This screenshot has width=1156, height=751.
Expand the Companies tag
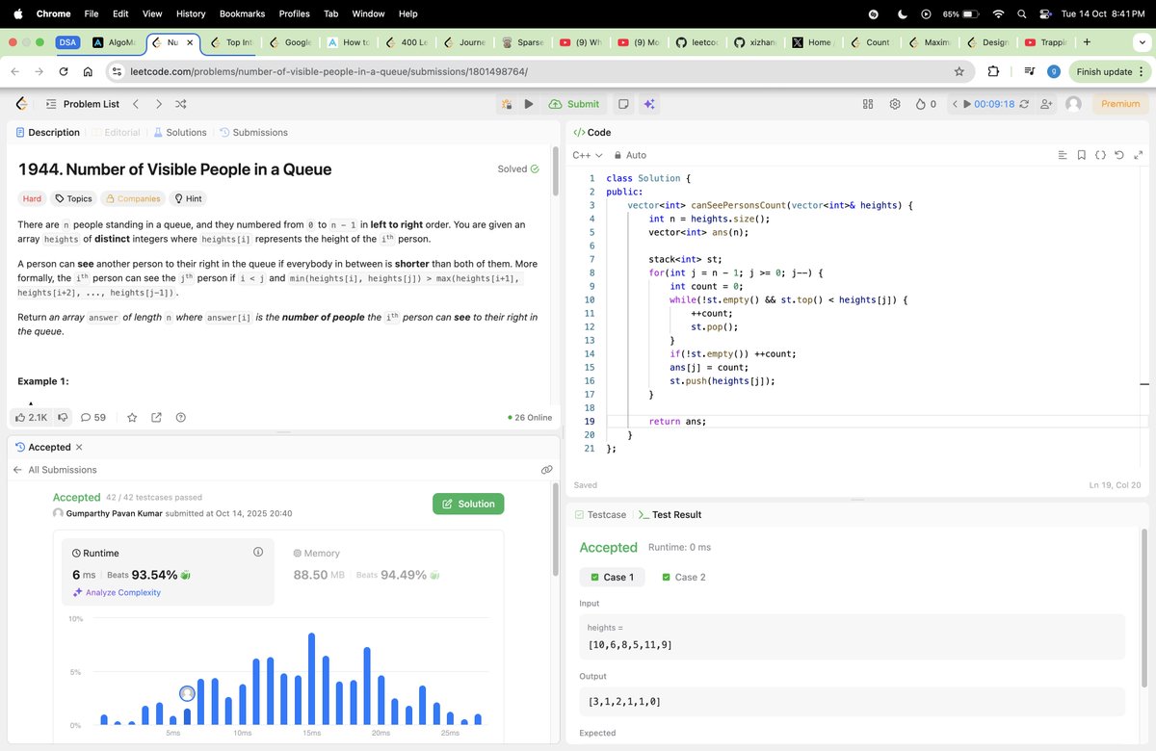pos(133,198)
